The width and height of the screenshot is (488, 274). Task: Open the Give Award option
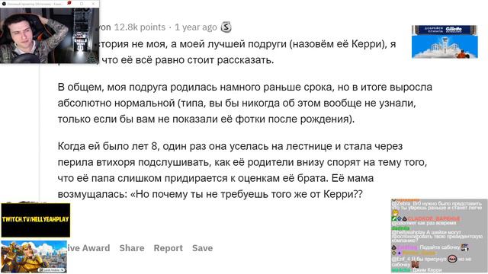88,248
